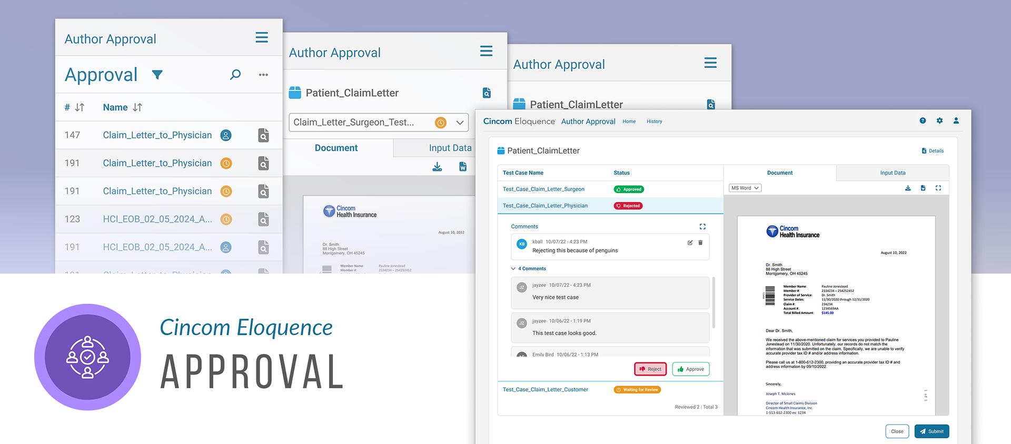Expand the Comments section fullscreen
This screenshot has height=444, width=1011.
tap(702, 227)
